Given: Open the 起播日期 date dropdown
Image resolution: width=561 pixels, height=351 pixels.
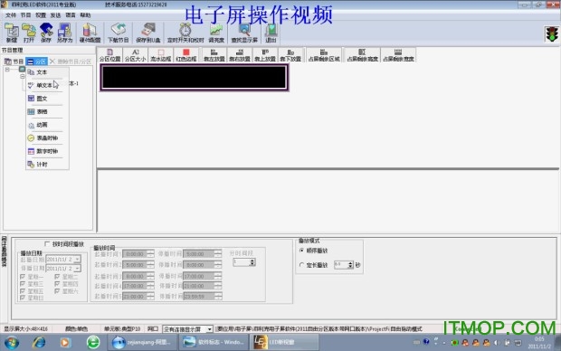Looking at the screenshot, I should coord(78,259).
